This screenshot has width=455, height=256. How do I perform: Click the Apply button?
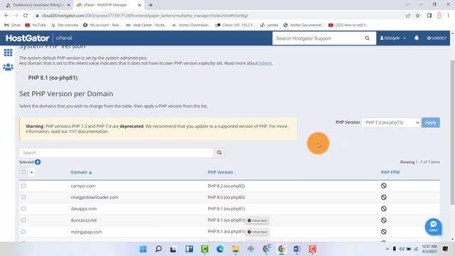coord(431,122)
